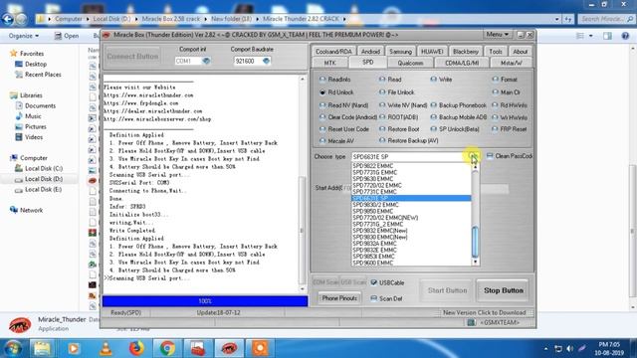This screenshot has width=637, height=358.
Task: Click the Stop Button
Action: (504, 290)
